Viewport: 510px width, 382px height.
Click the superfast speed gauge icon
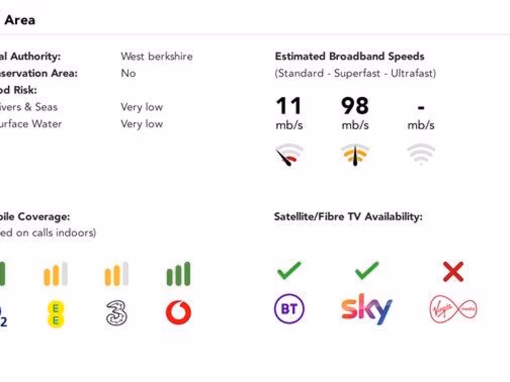[x=355, y=155]
